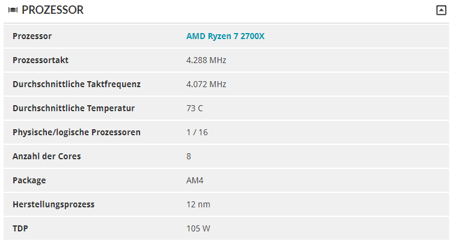Screen dimensions: 457x241
Task: Click the 4.288 MHz clock value
Action: click(x=206, y=60)
